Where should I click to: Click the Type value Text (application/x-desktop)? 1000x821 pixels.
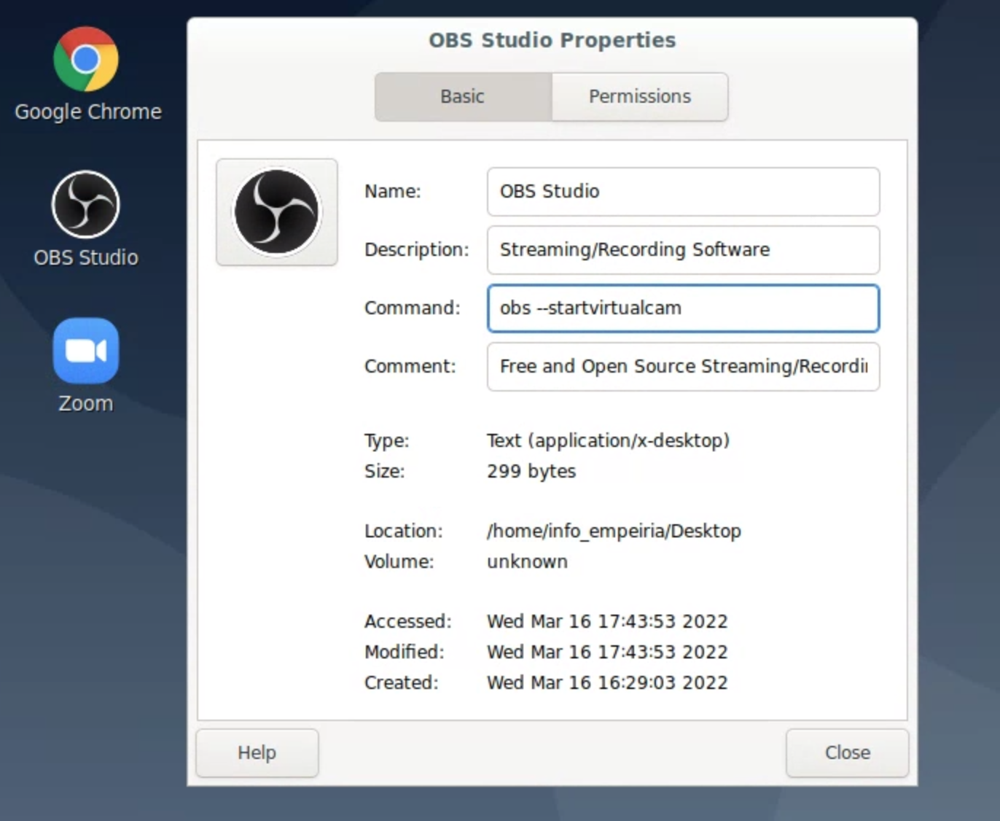pyautogui.click(x=607, y=440)
